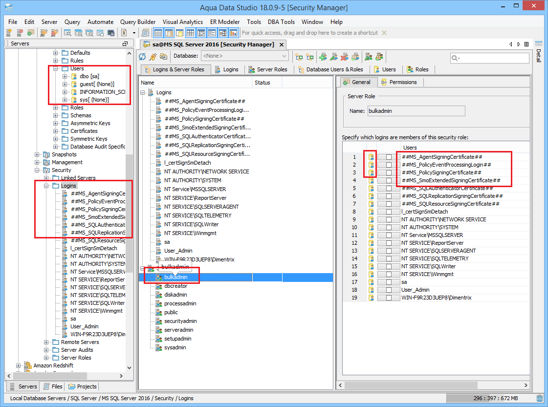Click the login properties grid icon

(x=355, y=57)
